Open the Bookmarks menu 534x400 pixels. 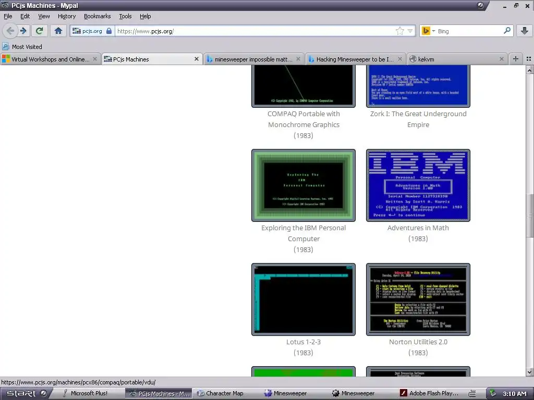point(97,16)
